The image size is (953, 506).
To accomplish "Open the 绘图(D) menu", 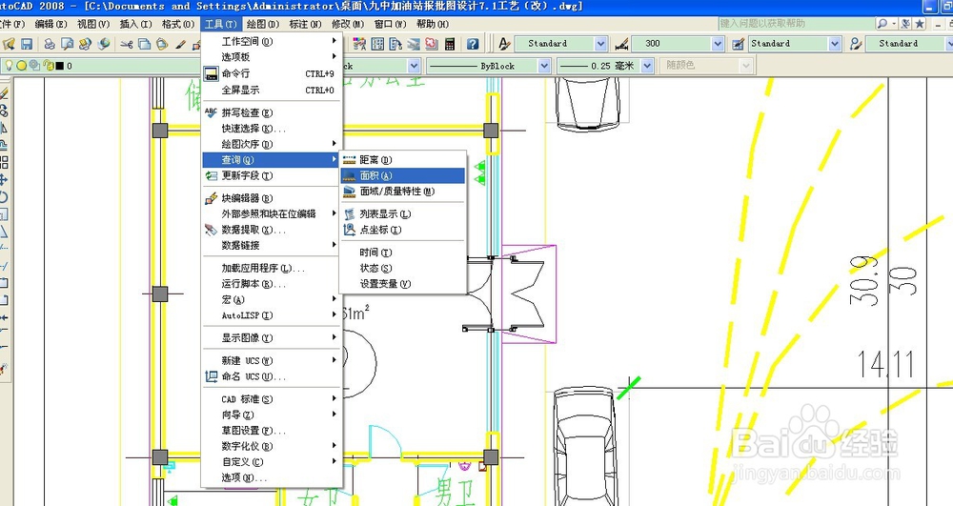I will (263, 24).
